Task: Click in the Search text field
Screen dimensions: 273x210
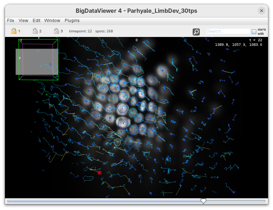Action: [x=227, y=31]
